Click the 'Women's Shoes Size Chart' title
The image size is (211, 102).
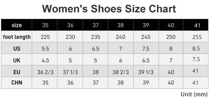click(109, 9)
